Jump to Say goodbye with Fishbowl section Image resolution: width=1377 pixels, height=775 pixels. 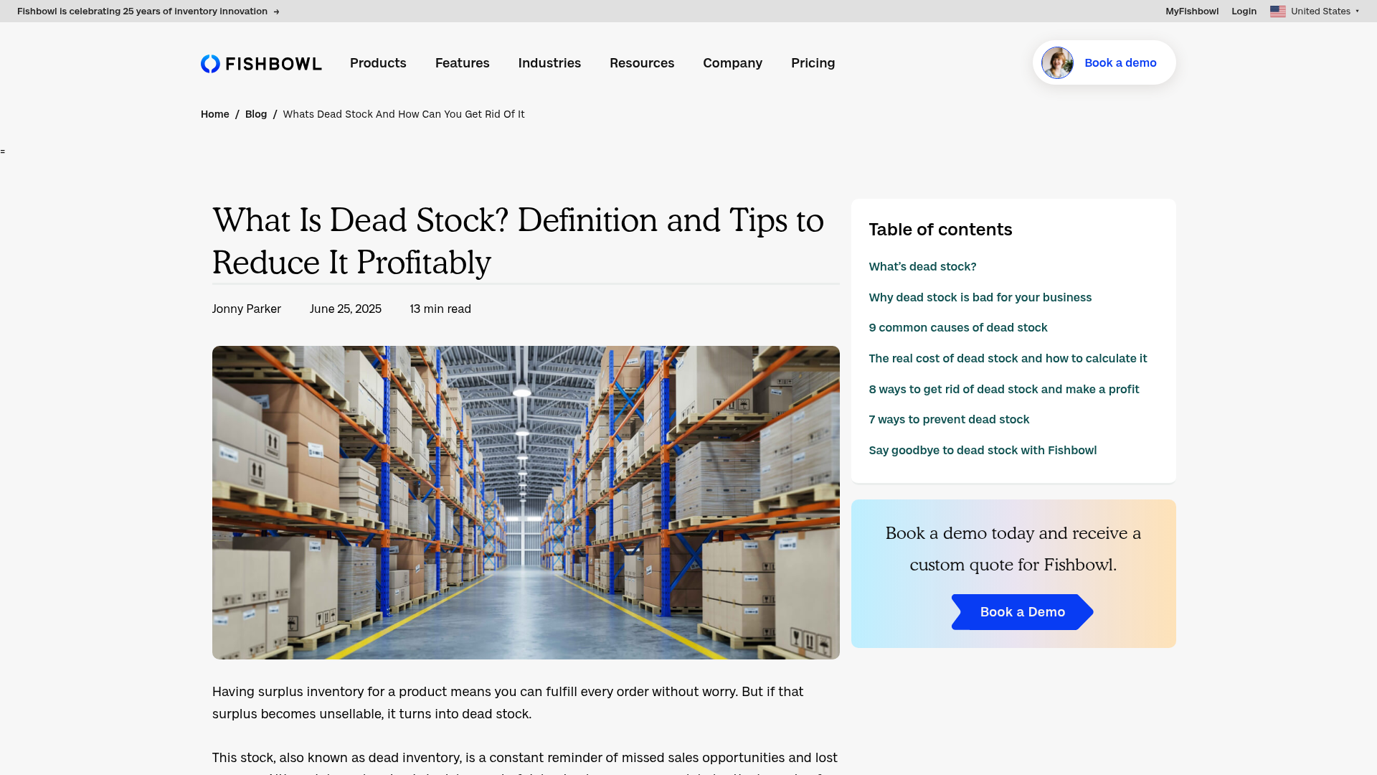coord(983,450)
